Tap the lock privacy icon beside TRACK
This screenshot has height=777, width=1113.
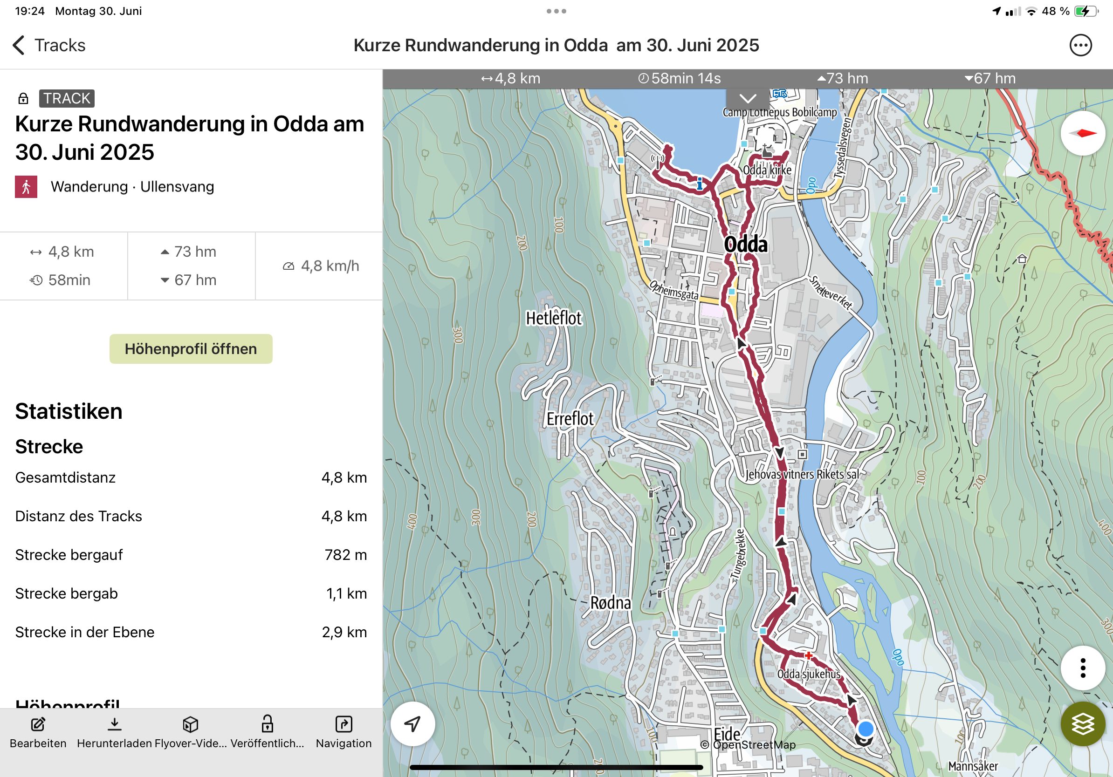coord(23,98)
